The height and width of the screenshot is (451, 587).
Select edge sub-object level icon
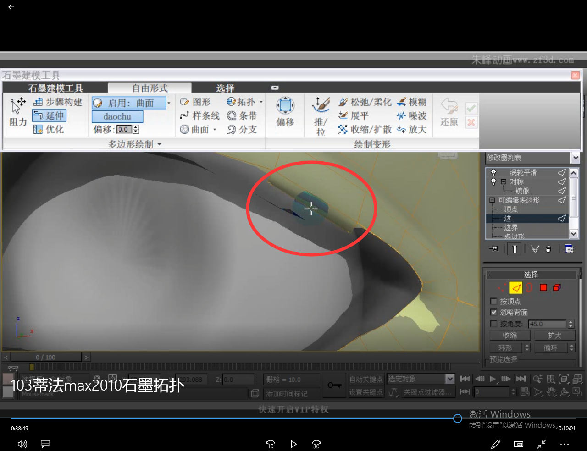coord(516,287)
